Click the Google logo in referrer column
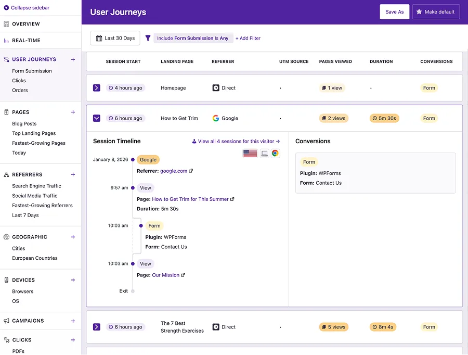This screenshot has height=355, width=468. click(215, 118)
